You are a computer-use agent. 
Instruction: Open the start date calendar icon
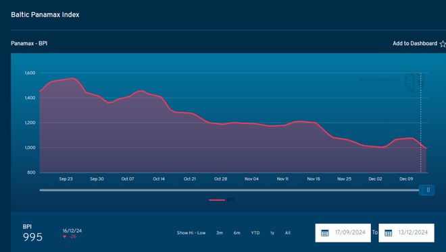[x=324, y=233]
